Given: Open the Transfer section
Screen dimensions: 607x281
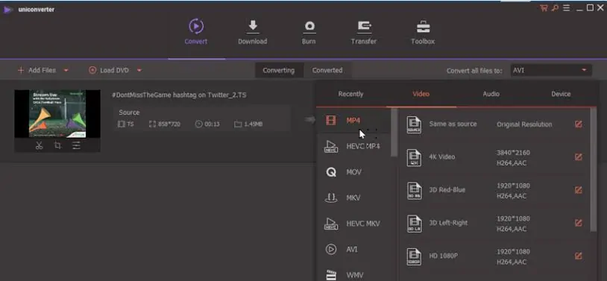Looking at the screenshot, I should (x=363, y=33).
